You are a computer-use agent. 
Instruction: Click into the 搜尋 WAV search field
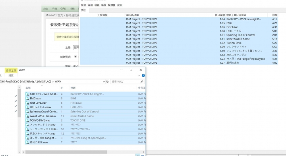125,82
